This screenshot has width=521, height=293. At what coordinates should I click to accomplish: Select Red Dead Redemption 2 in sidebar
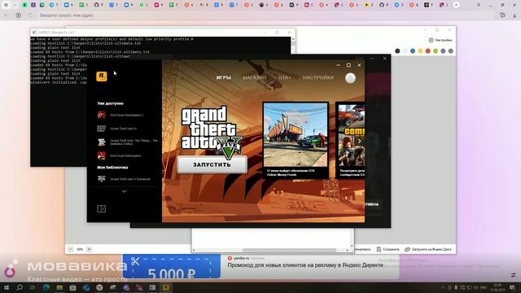[126, 115]
